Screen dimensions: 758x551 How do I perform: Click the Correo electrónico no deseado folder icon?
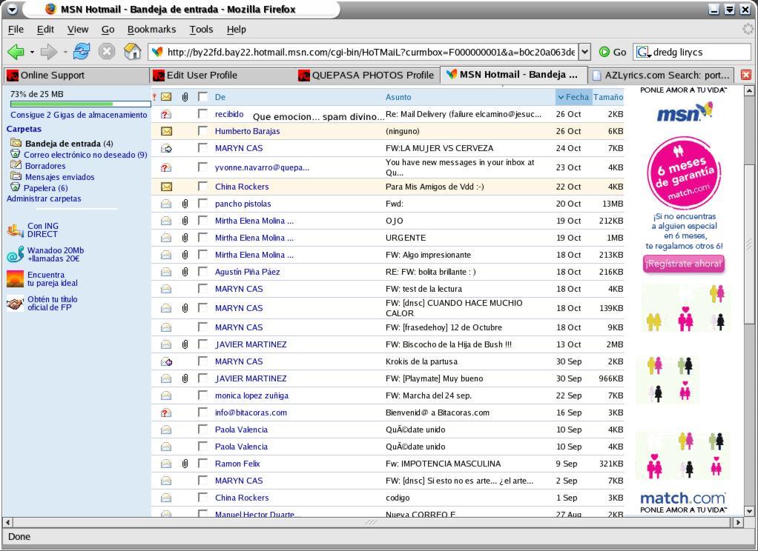pyautogui.click(x=16, y=154)
